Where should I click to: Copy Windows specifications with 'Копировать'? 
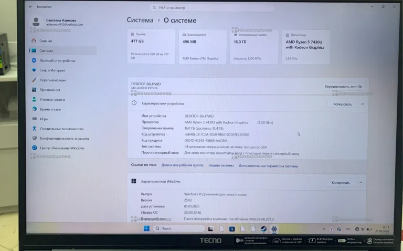coord(341,183)
